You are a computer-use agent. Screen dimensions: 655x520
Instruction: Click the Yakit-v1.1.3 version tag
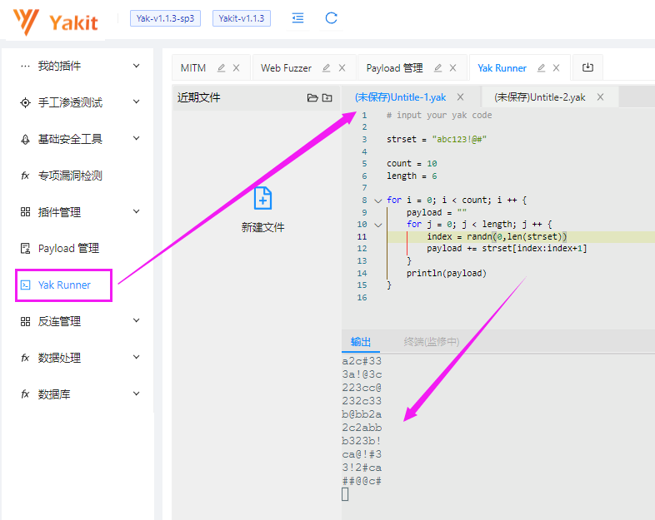point(242,18)
